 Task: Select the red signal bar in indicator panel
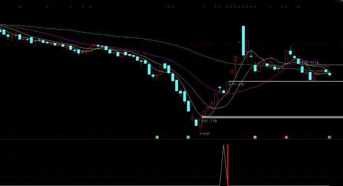click(228, 165)
